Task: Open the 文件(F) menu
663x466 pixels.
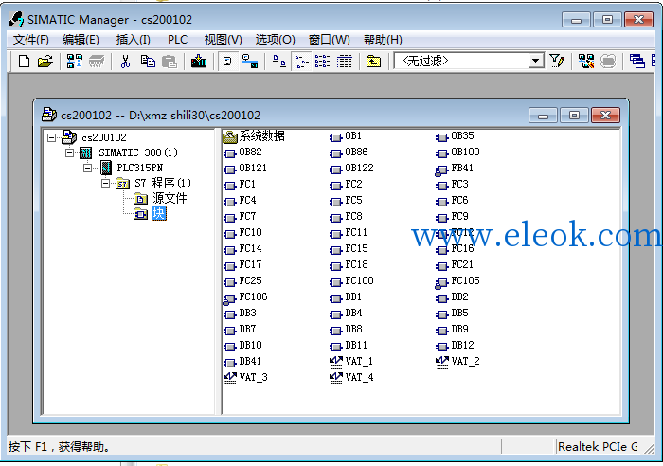Action: tap(31, 40)
